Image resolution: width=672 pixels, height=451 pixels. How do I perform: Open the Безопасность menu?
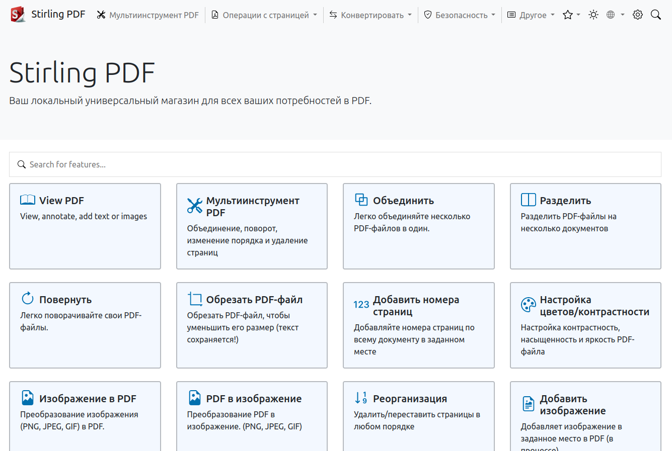459,15
